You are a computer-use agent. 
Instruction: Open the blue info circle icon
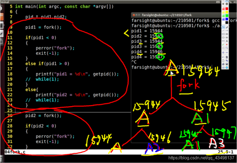tap(227, 67)
